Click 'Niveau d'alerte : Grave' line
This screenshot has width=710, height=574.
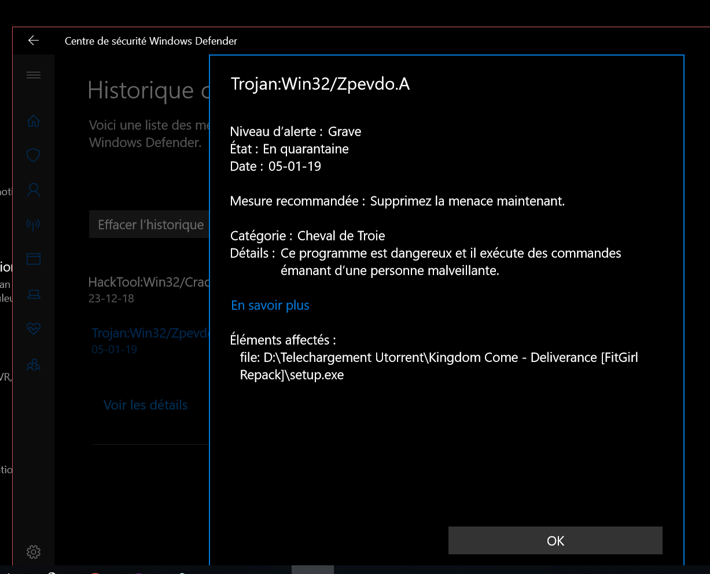click(x=296, y=131)
